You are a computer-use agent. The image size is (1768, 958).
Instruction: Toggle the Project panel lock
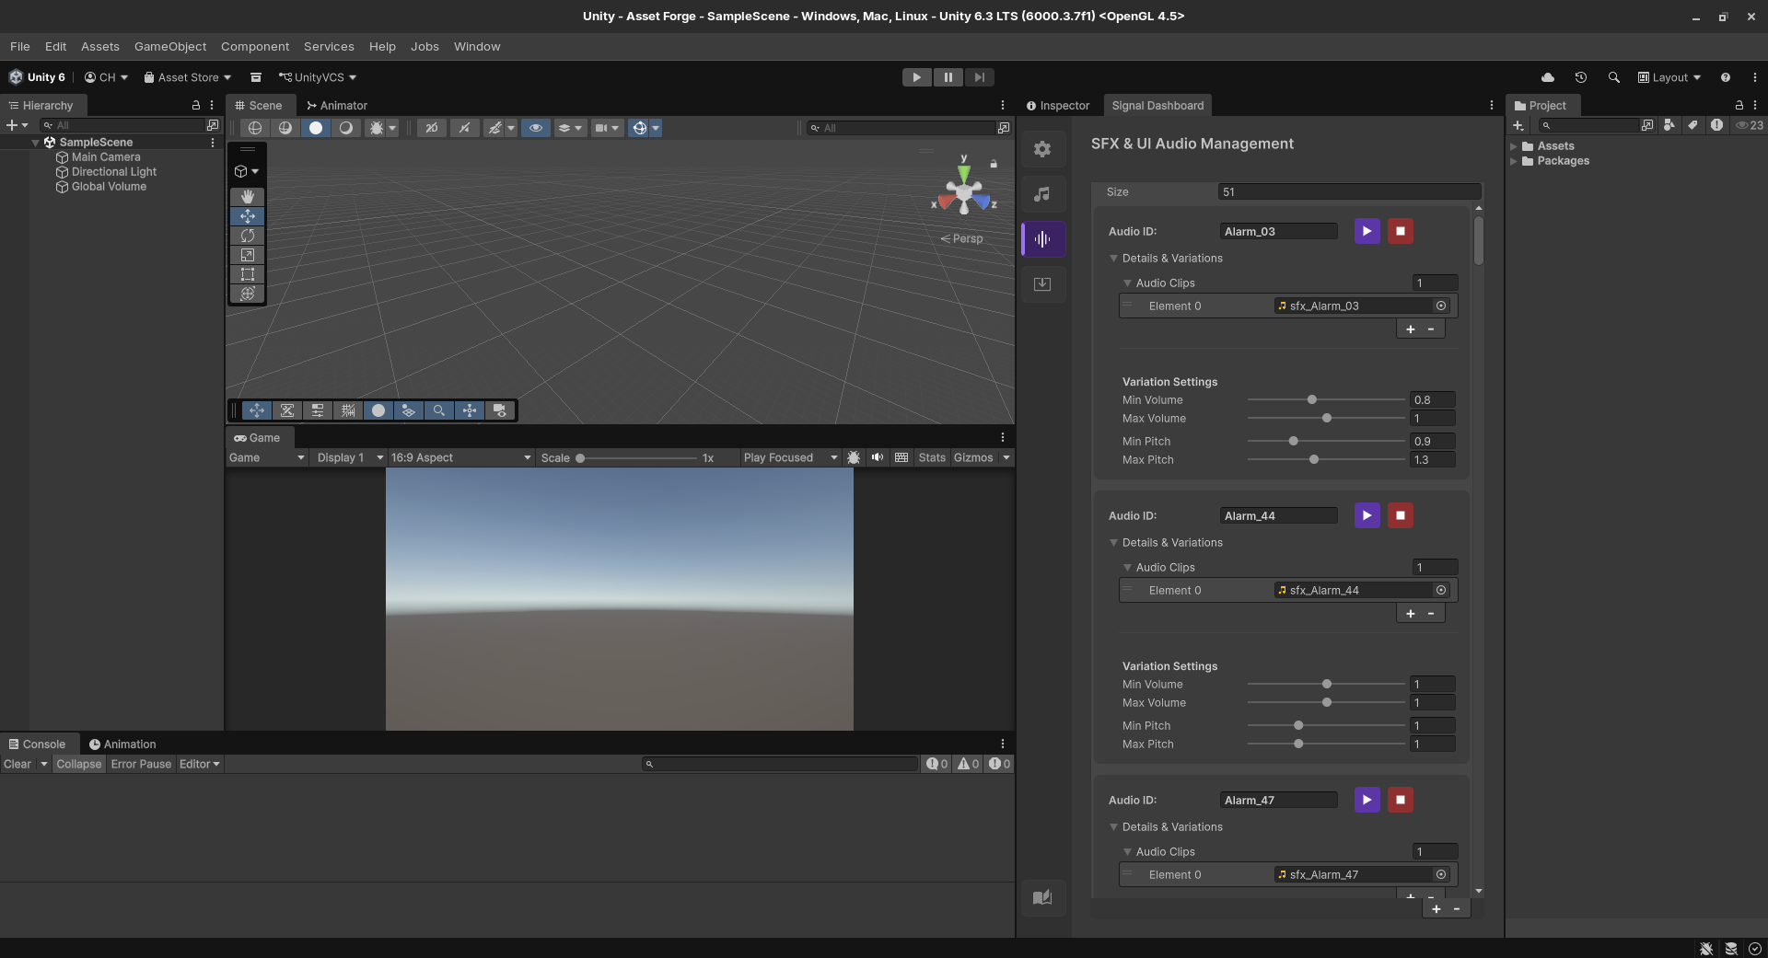(1739, 105)
